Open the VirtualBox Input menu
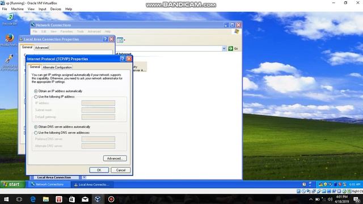Viewport: 363px width, 204px height. coord(43,9)
